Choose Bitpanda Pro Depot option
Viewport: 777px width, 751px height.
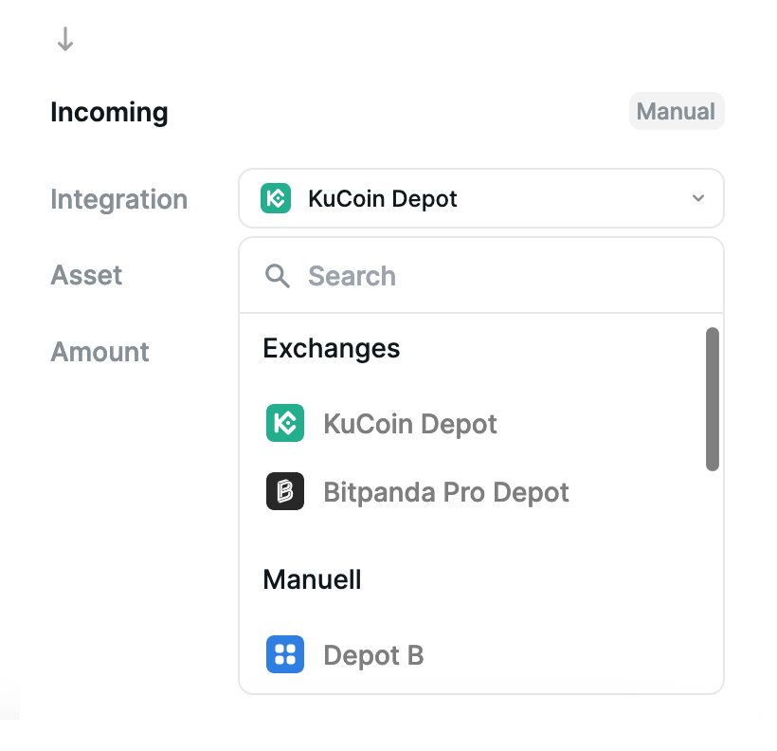click(481, 491)
